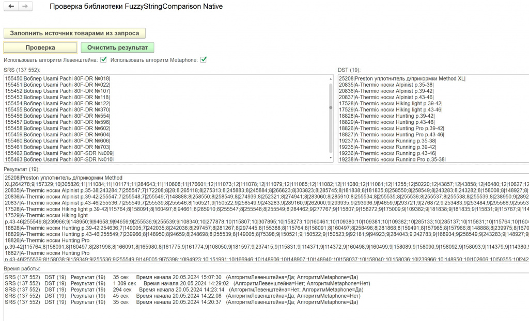Click 'Очистить результат' green button

pyautogui.click(x=117, y=47)
